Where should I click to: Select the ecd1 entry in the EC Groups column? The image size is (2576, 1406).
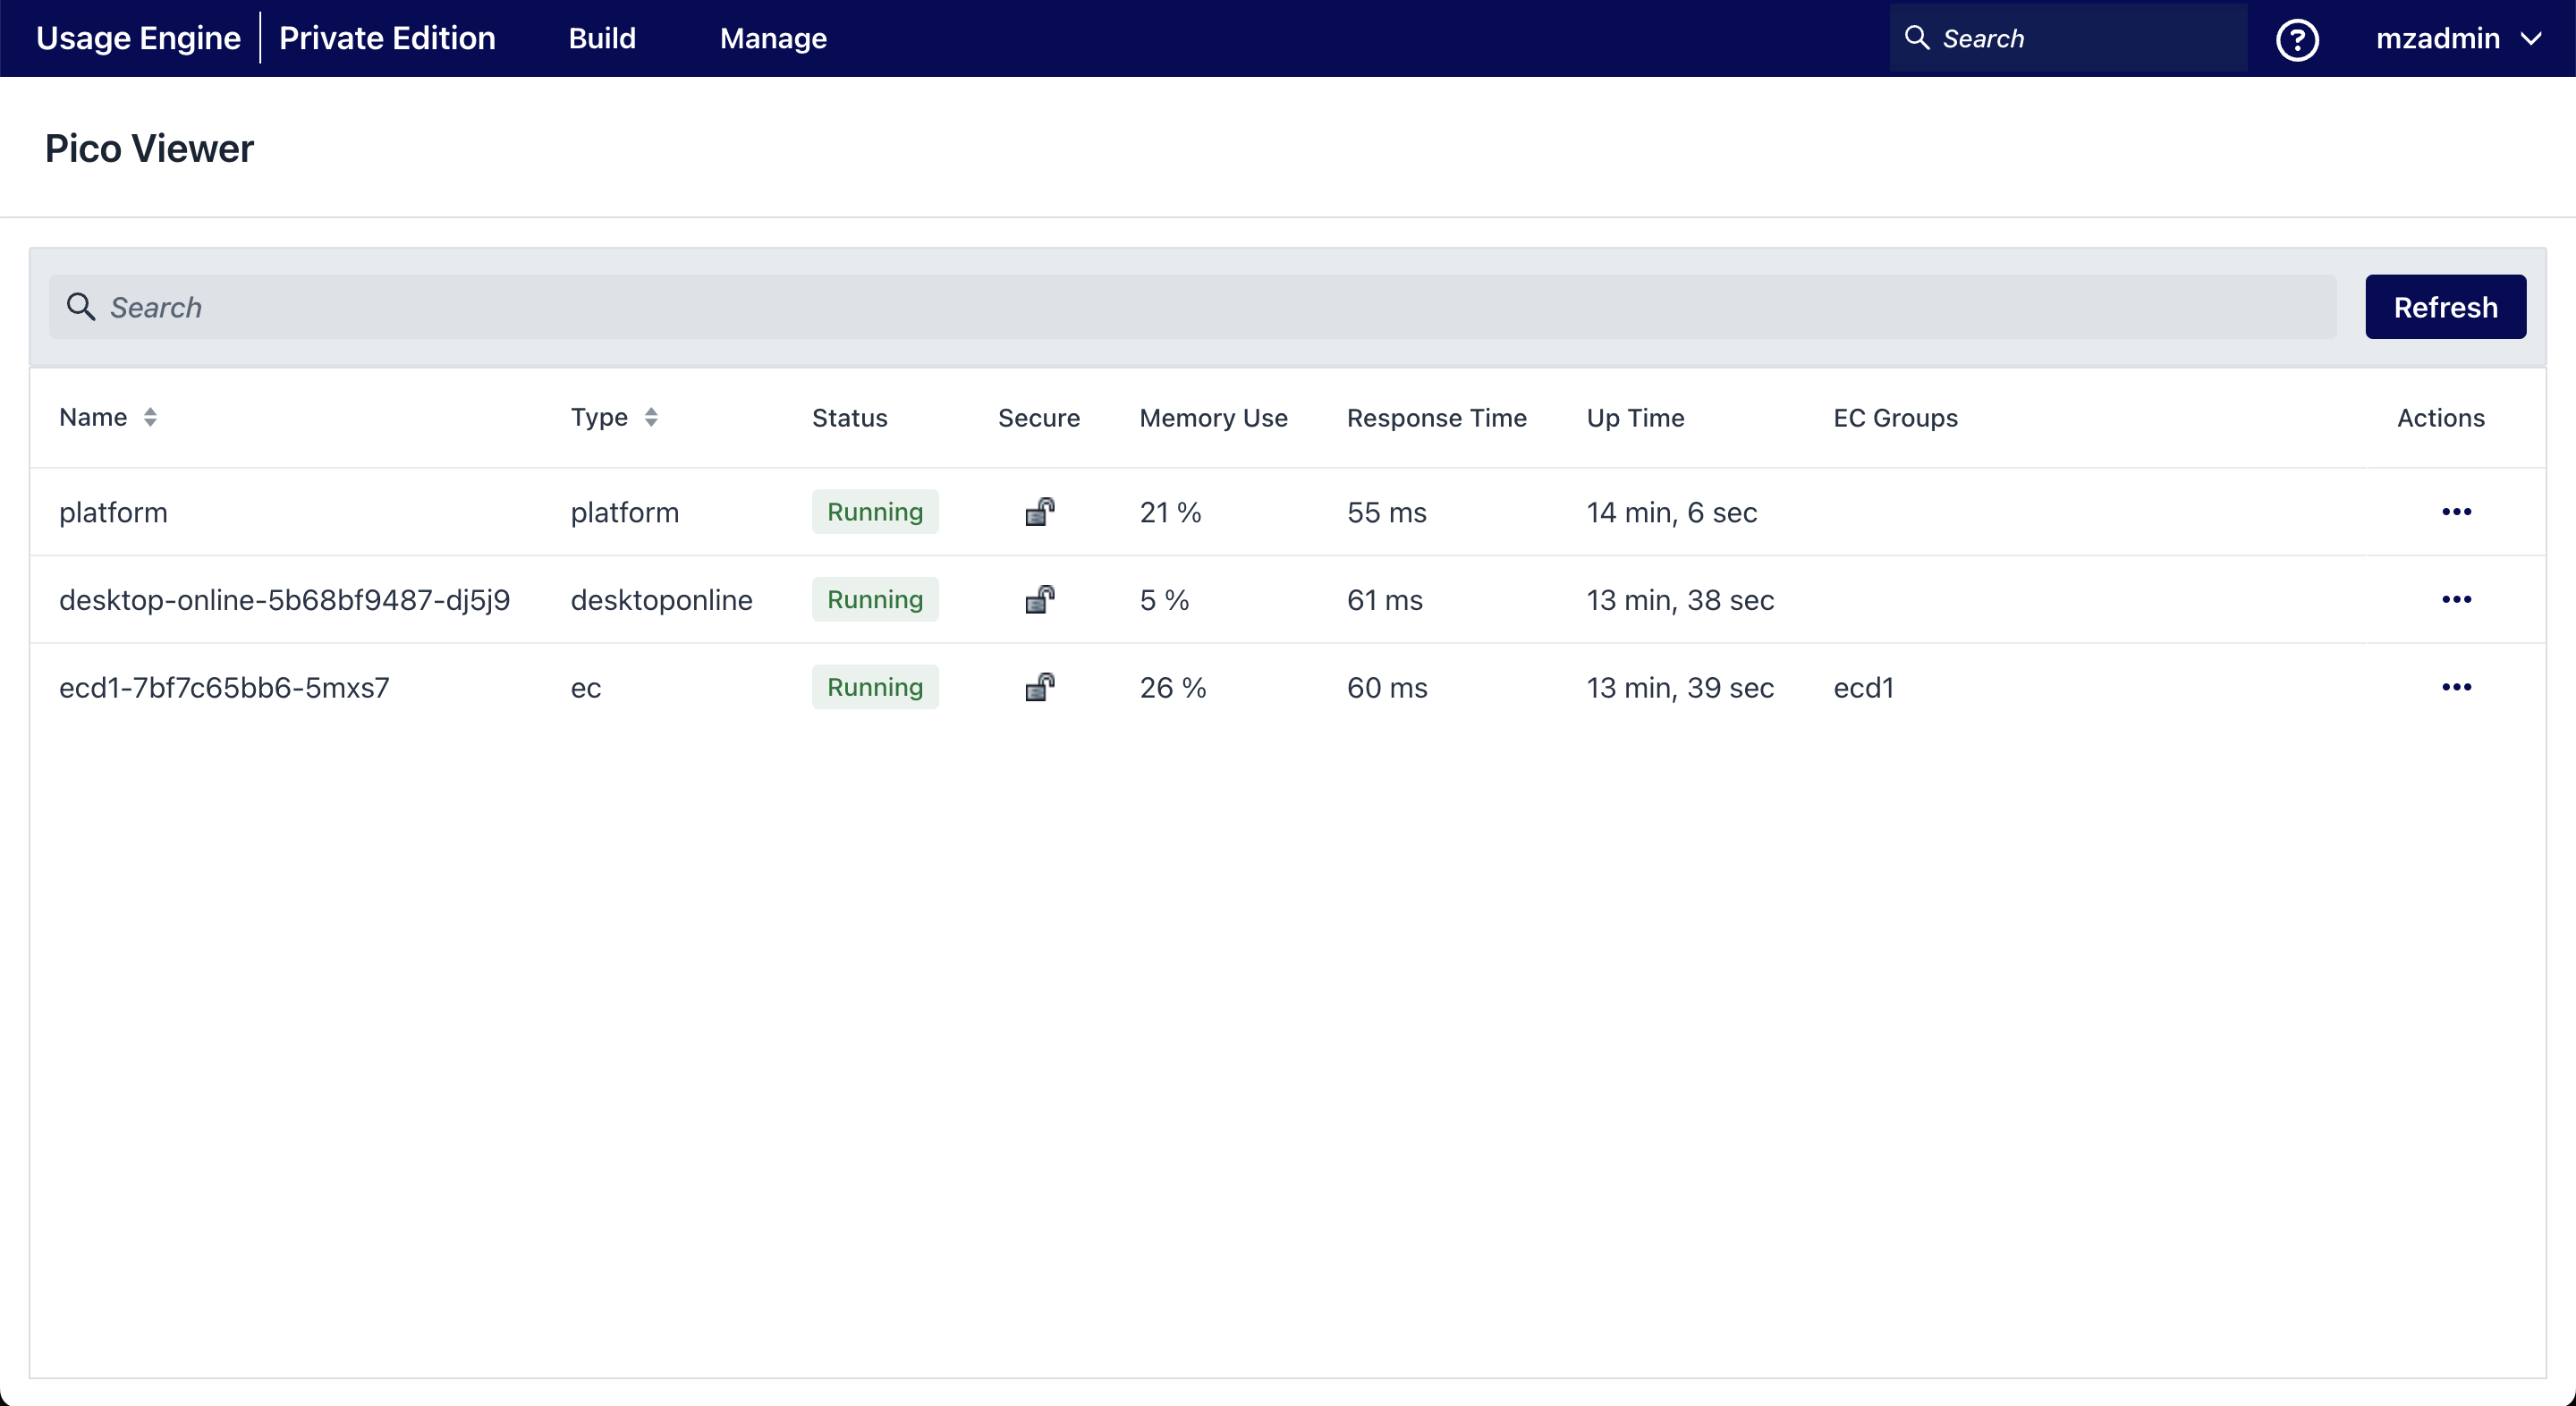(1862, 687)
